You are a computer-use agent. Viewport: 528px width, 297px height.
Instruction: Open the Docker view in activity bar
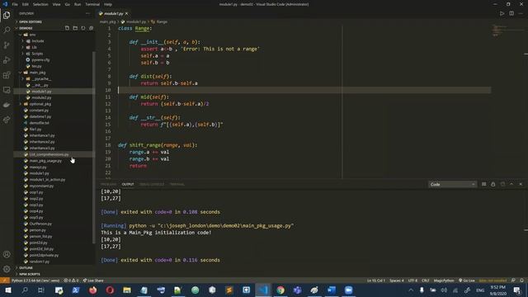click(x=7, y=105)
